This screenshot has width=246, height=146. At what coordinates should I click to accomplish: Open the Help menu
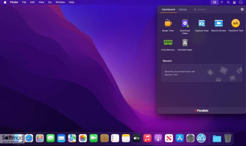[x=71, y=2]
